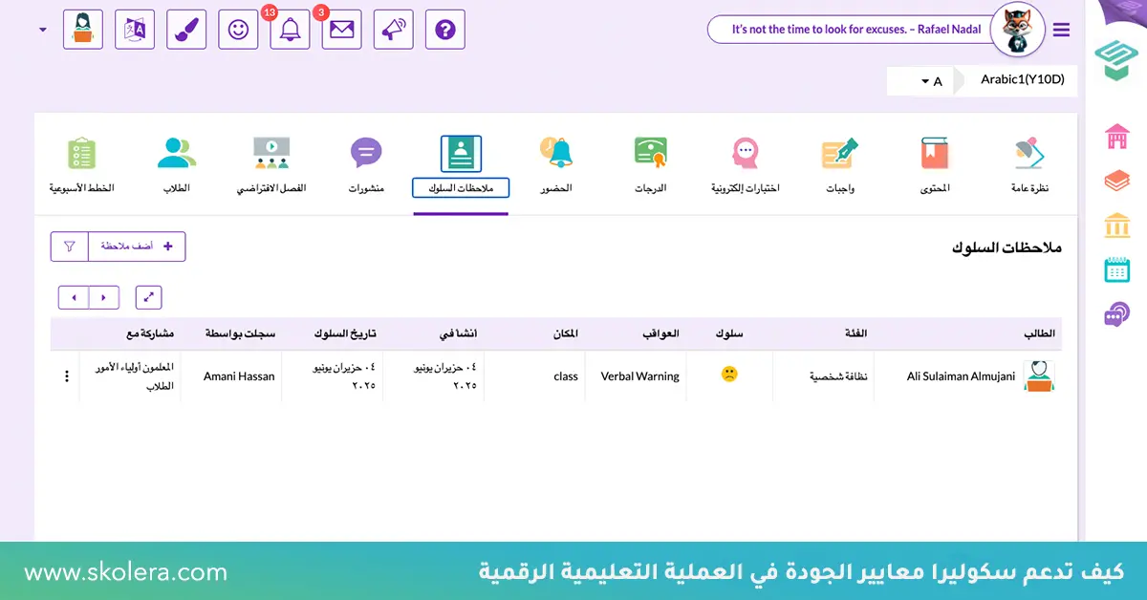Switch to the المحتوى tab

[x=935, y=164]
